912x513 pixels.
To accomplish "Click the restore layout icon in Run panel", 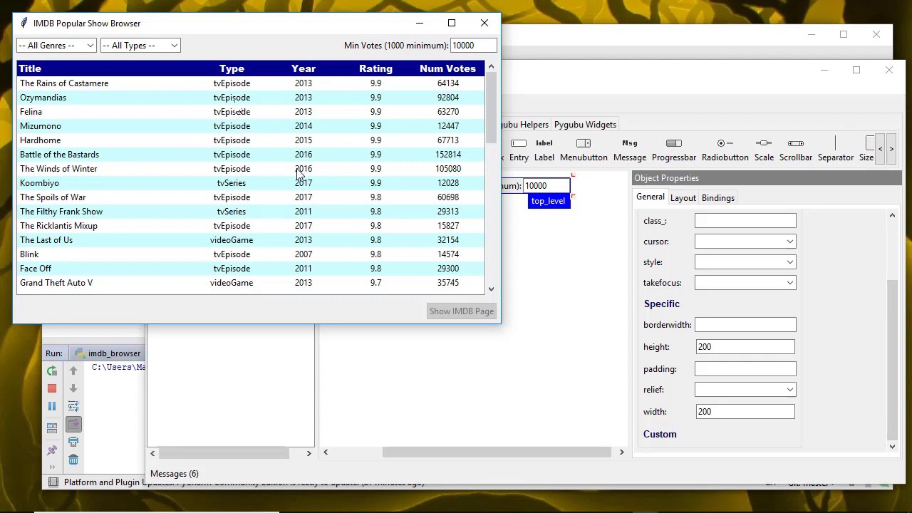I will tap(52, 428).
